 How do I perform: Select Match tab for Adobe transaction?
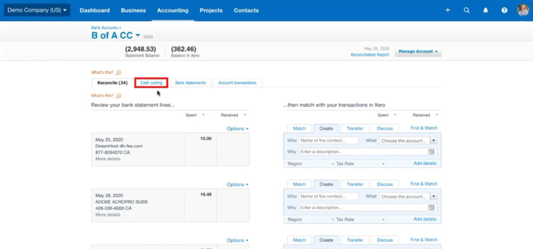point(299,184)
